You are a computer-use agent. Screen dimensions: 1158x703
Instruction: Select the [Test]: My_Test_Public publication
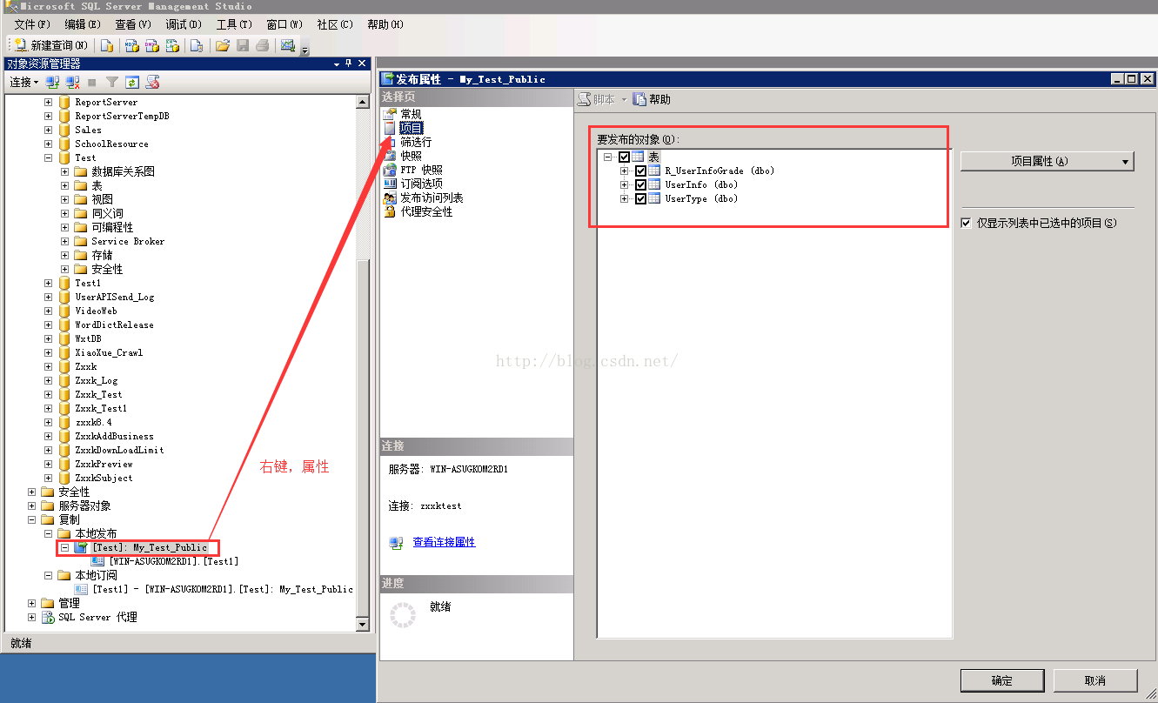point(150,547)
